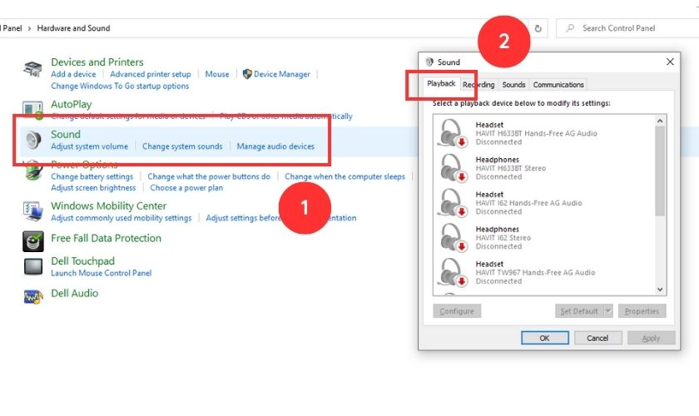Click the Free Fall Data Protection icon
The height and width of the screenshot is (416, 699).
coord(33,241)
